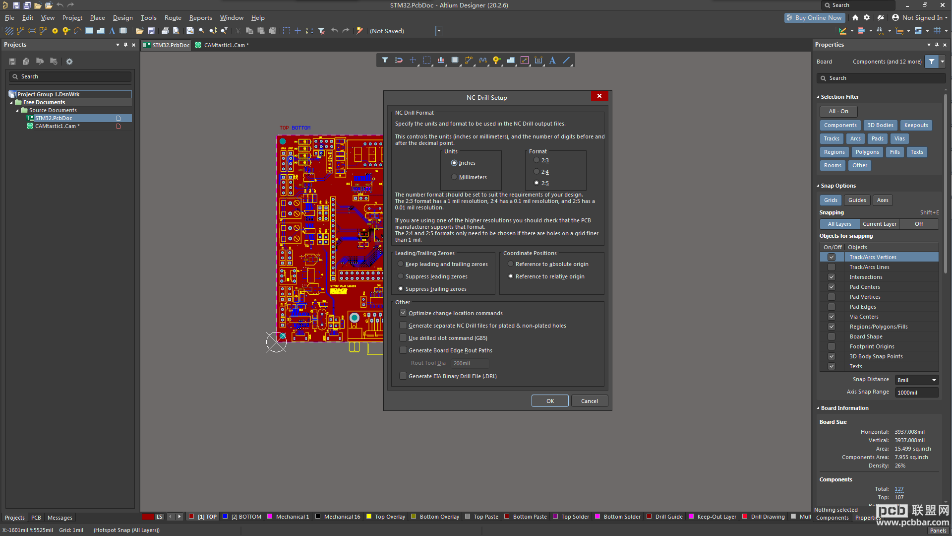Image resolution: width=952 pixels, height=536 pixels.
Task: Select Keep leading and trailing zeroes
Action: [401, 264]
